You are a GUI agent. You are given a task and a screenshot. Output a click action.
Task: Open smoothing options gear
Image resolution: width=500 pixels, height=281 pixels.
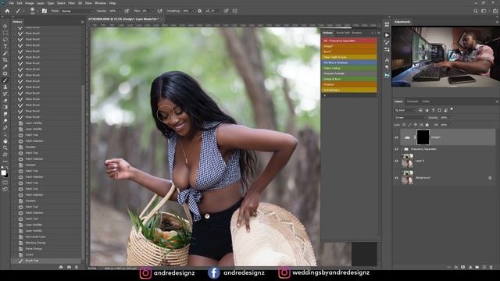[200, 11]
